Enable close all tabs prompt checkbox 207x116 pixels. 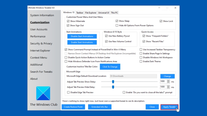pos(124,92)
